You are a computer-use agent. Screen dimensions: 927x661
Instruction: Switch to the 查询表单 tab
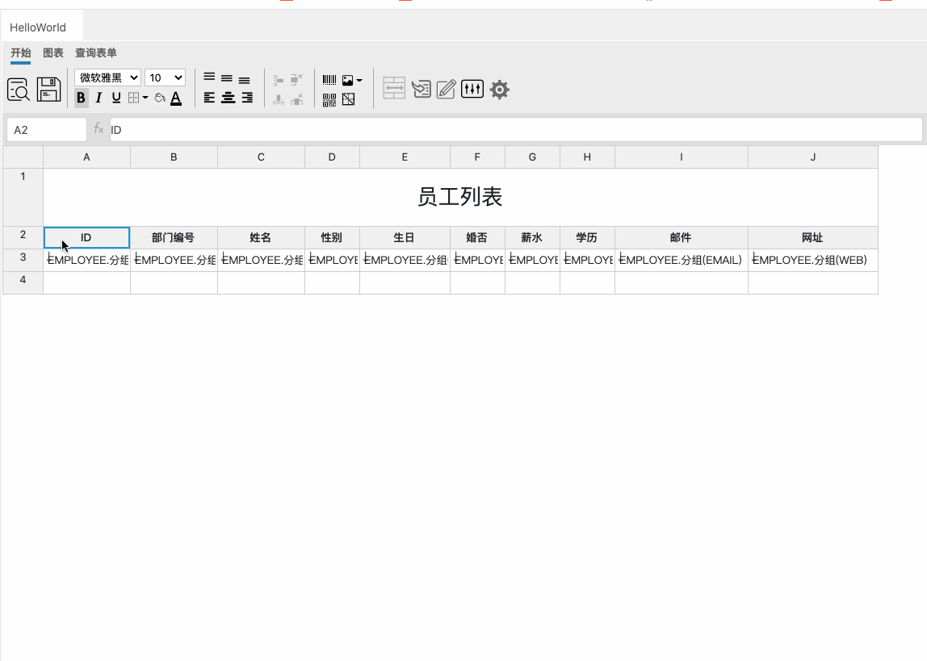click(x=95, y=53)
